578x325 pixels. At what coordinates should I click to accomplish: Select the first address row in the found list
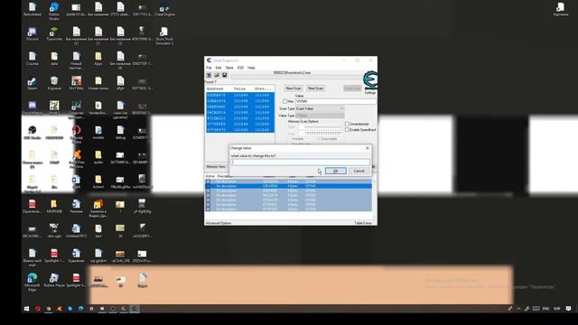click(x=240, y=95)
